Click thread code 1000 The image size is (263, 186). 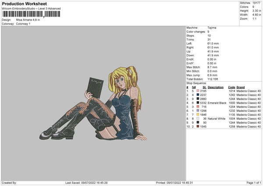232,103
